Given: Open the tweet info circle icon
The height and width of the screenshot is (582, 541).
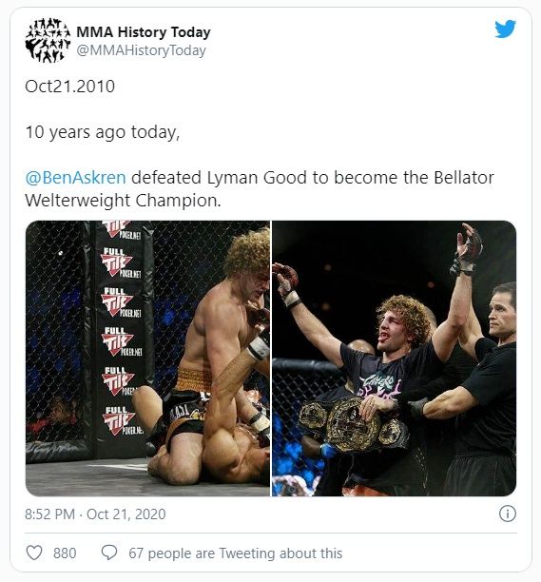Looking at the screenshot, I should [x=507, y=514].
